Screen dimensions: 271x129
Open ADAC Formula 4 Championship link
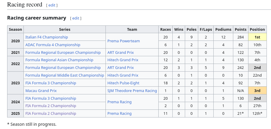coord(53,45)
